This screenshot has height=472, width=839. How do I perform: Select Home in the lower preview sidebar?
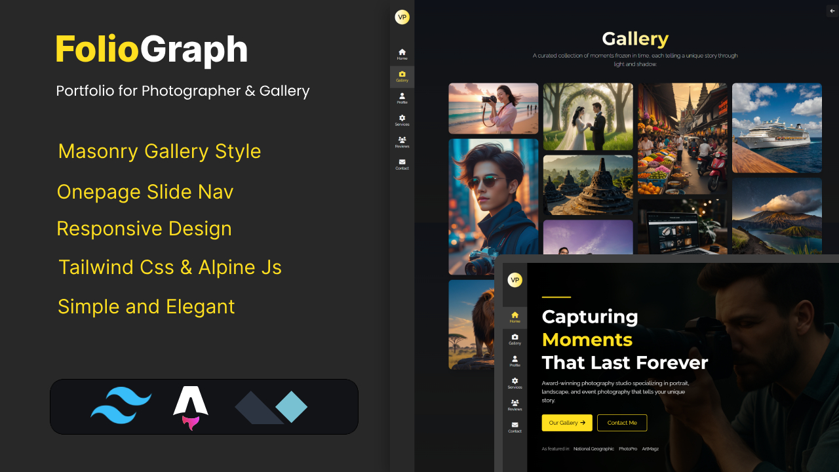(515, 317)
